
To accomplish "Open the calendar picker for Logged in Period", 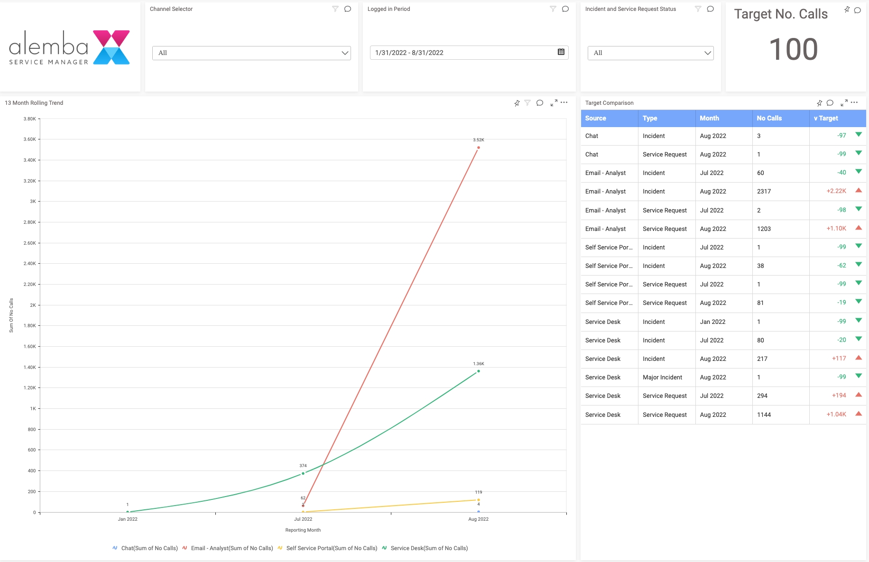I will [561, 52].
